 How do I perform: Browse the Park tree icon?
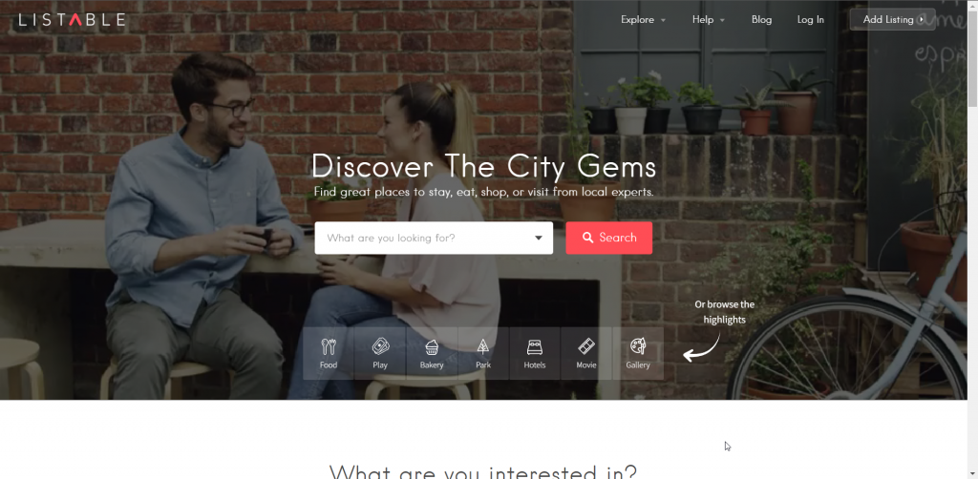[483, 347]
